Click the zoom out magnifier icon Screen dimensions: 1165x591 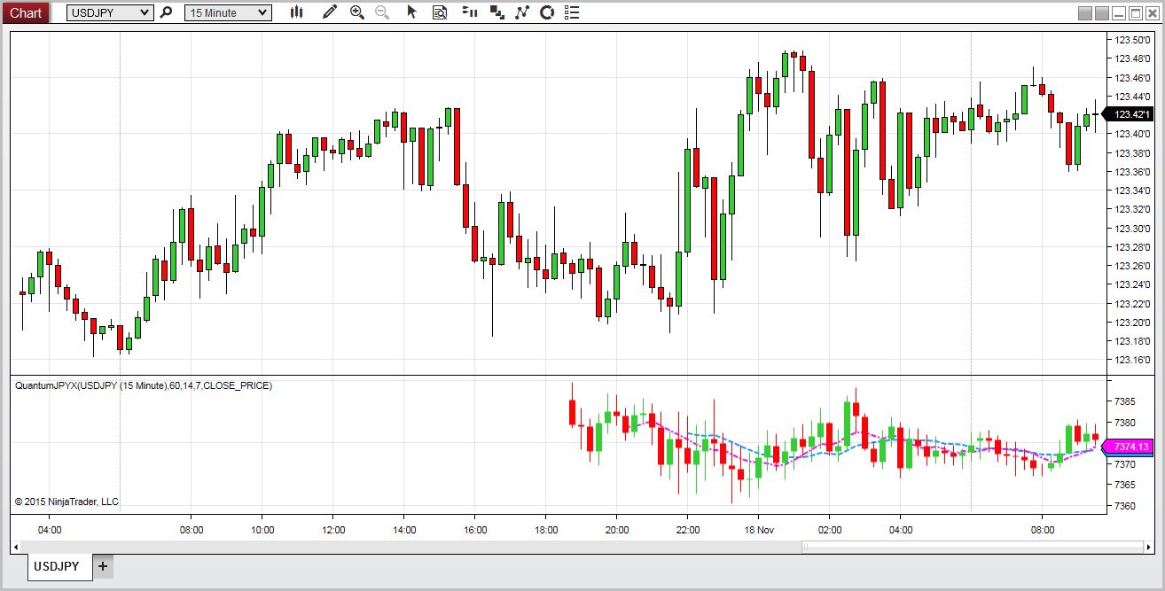(x=382, y=12)
